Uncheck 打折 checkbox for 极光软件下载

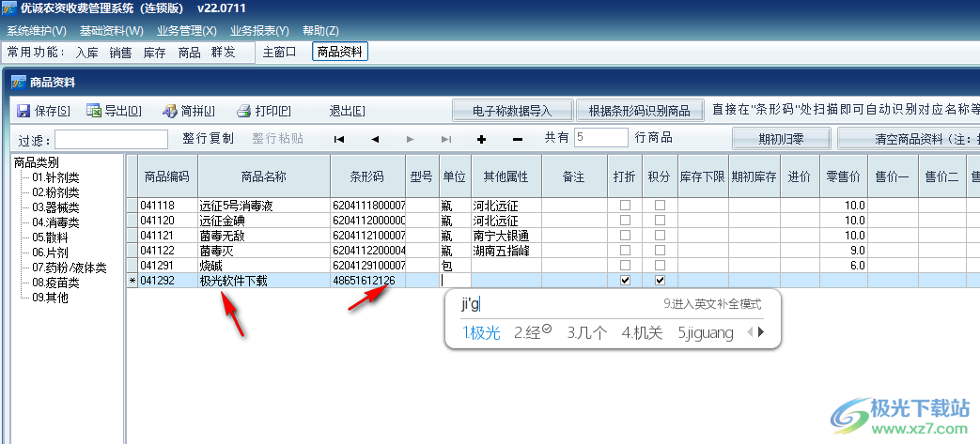625,281
